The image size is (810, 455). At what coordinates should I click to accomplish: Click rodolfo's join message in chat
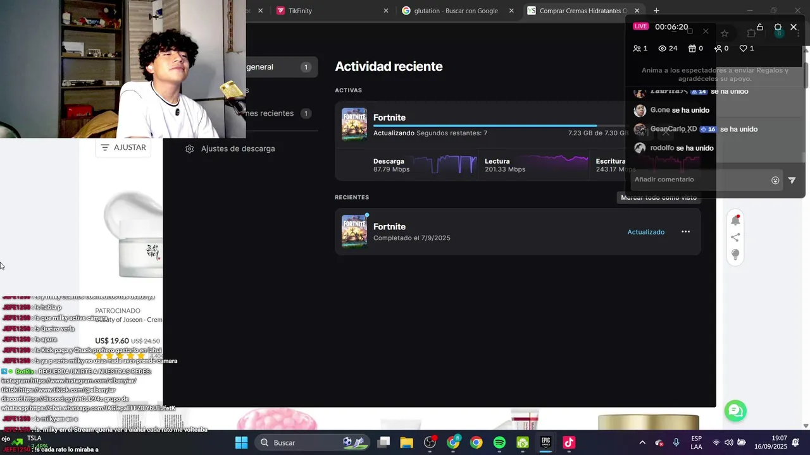(682, 148)
